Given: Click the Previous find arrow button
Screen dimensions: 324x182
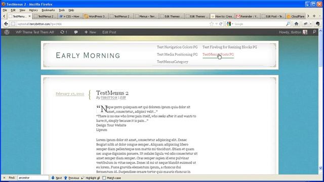Looking at the screenshot, I should coord(71,177).
